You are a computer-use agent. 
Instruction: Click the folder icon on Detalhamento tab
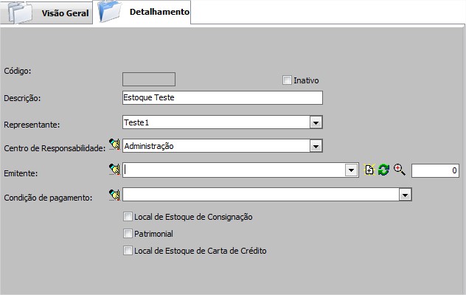click(109, 13)
